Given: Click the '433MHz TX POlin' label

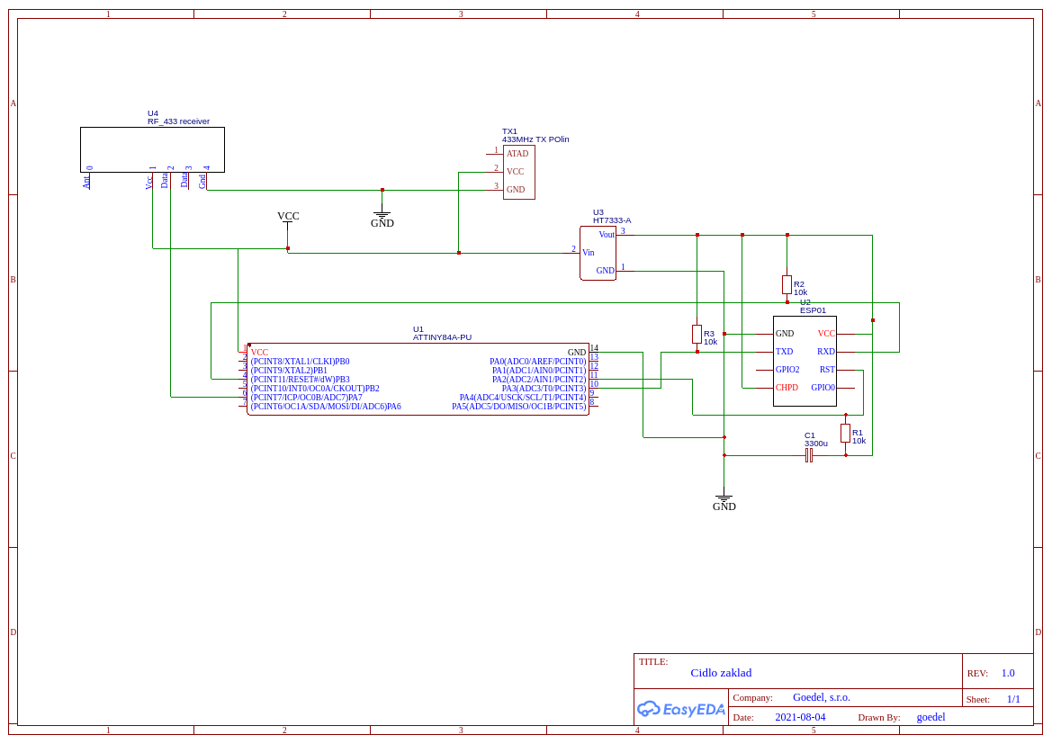Looking at the screenshot, I should coord(535,139).
